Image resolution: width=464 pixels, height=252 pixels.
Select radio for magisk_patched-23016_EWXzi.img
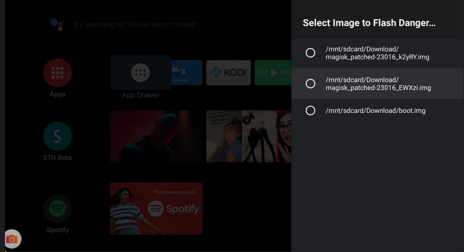tap(310, 83)
